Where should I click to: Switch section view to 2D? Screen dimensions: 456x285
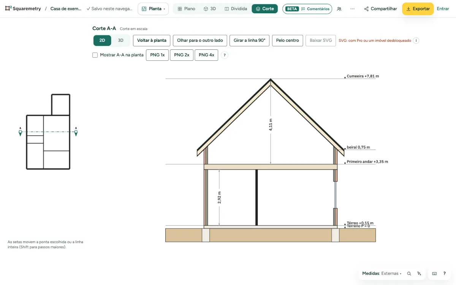click(102, 41)
